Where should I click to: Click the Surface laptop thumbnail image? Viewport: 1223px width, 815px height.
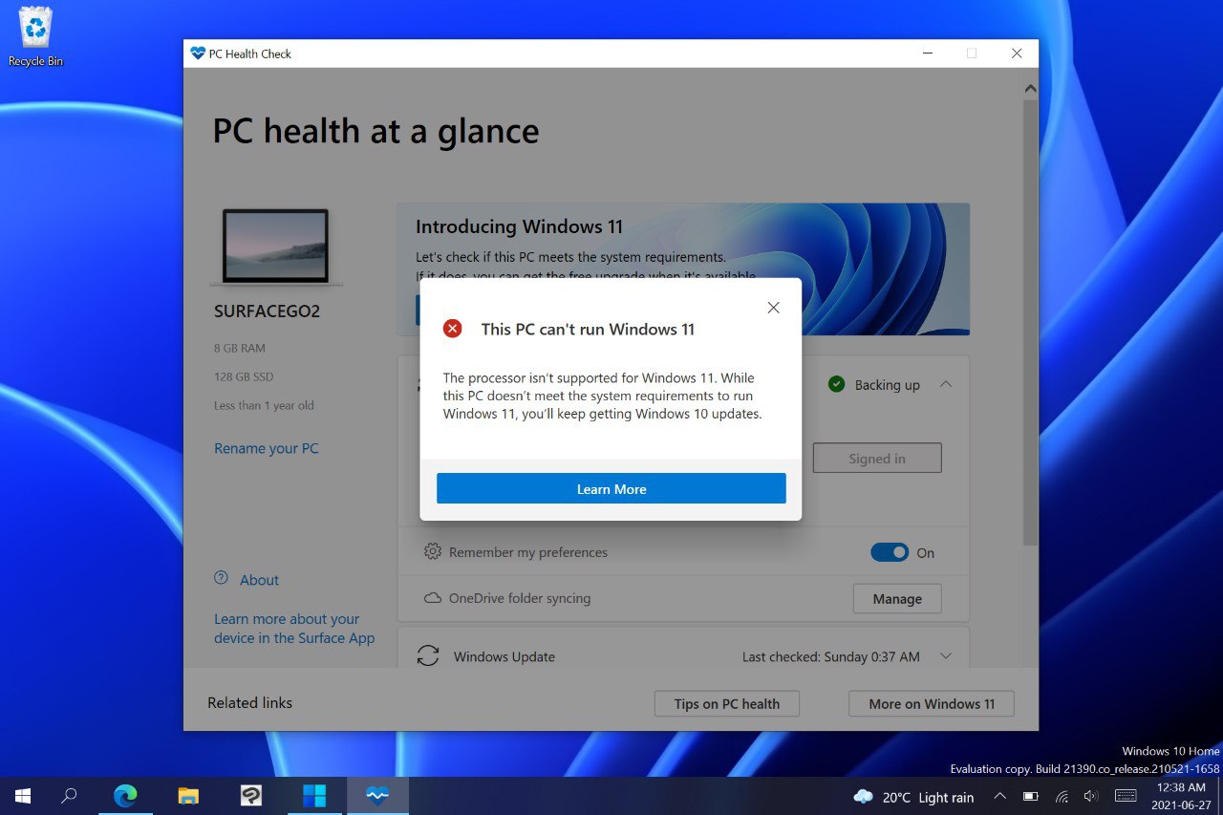coord(275,247)
